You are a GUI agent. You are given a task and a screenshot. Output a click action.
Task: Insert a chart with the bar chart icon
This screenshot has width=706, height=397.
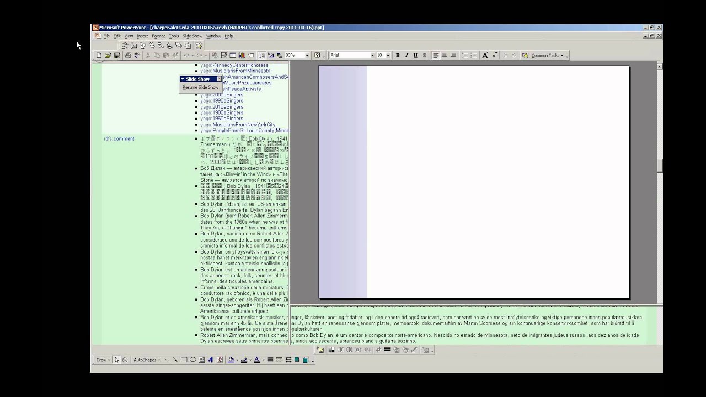[242, 55]
